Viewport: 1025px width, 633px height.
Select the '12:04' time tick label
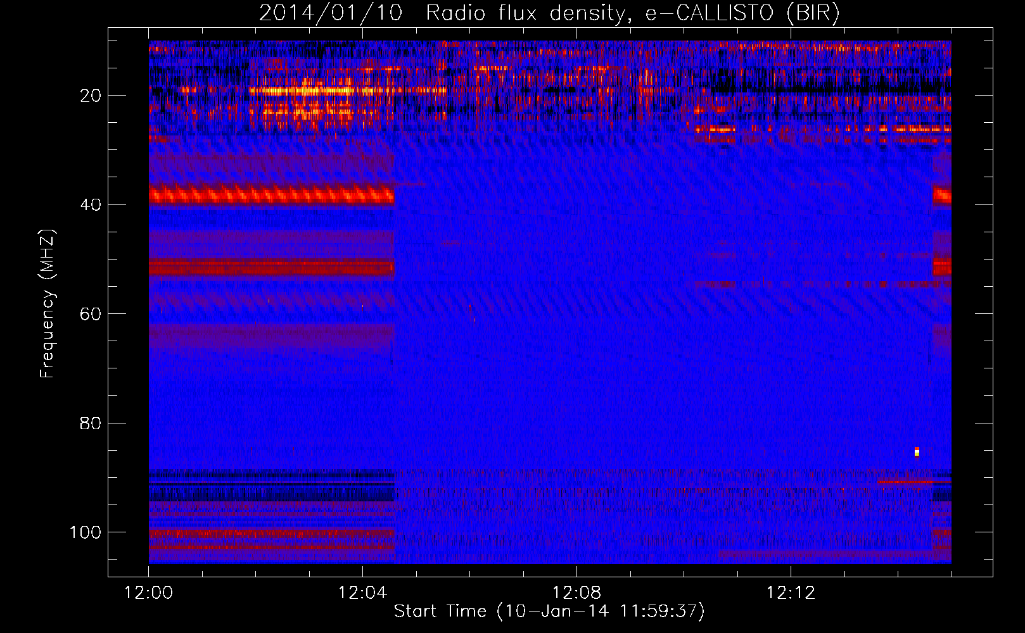(362, 593)
